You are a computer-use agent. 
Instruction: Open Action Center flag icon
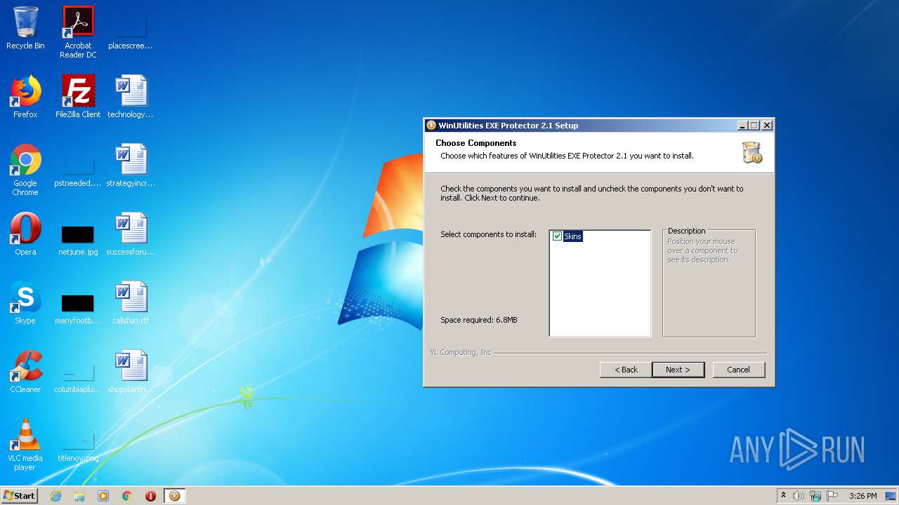832,496
